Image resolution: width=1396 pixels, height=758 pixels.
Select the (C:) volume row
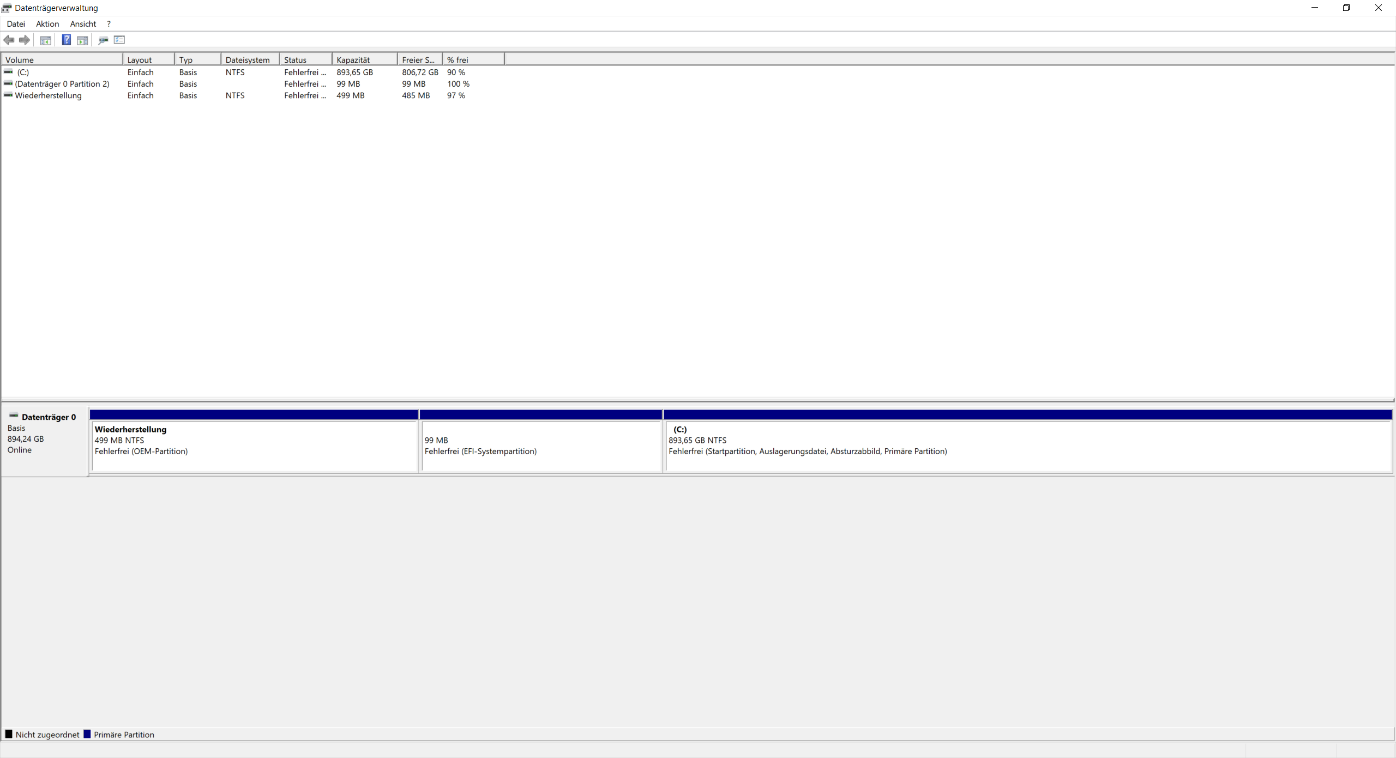coord(23,72)
